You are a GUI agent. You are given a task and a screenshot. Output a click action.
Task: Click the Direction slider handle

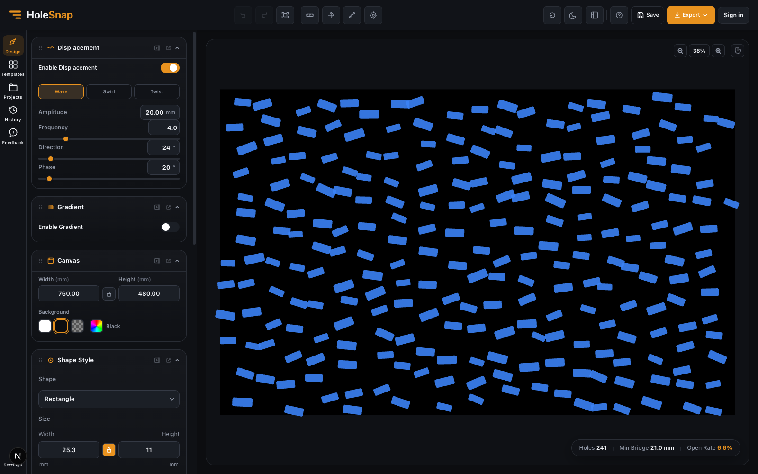coord(51,159)
